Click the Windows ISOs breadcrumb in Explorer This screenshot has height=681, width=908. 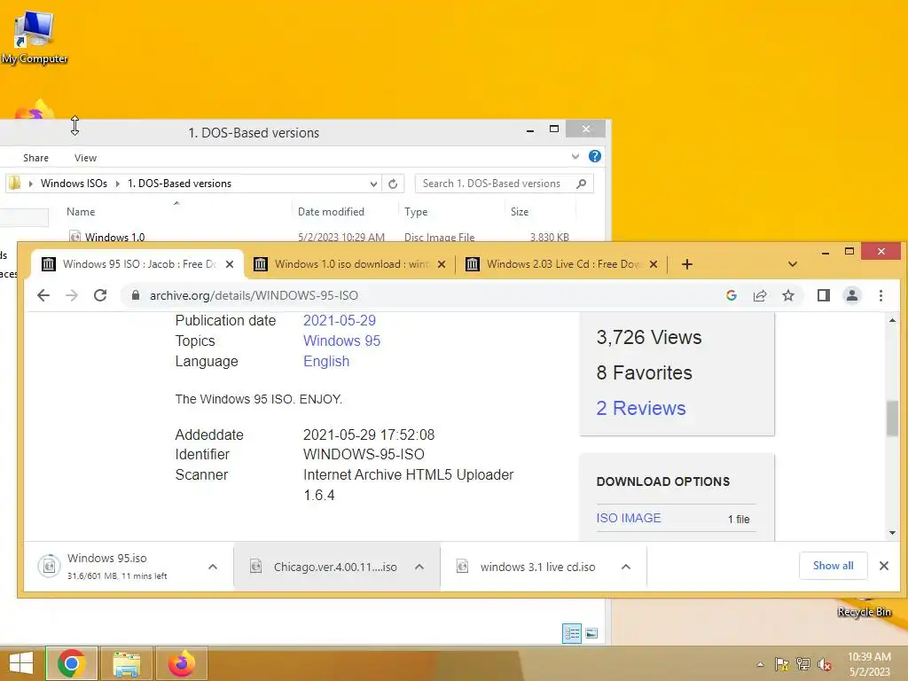click(74, 184)
